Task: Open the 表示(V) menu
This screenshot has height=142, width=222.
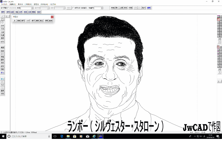Action: pyautogui.click(x=20, y=4)
